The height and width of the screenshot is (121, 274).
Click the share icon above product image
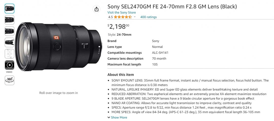[x=96, y=9]
